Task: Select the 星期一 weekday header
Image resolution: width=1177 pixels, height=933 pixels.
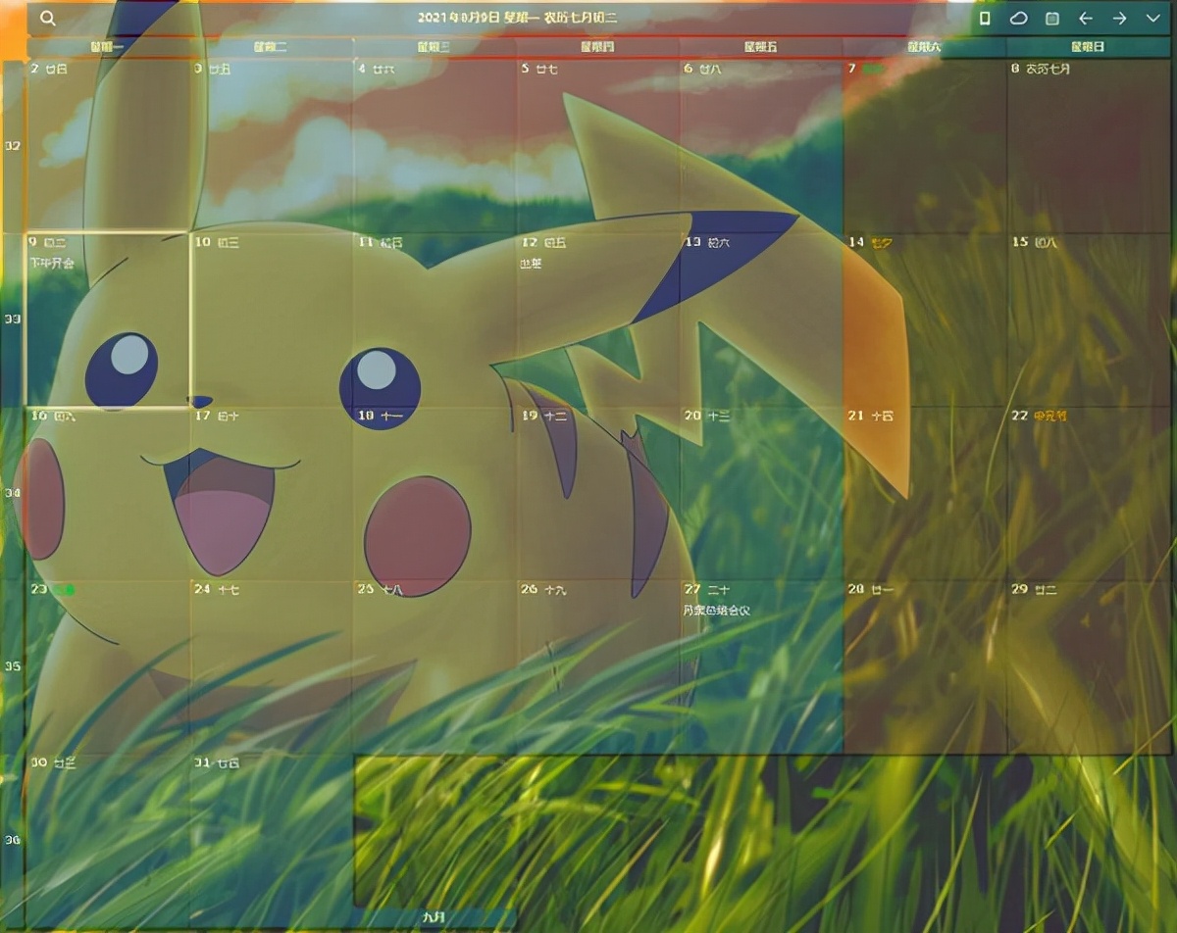Action: point(108,47)
